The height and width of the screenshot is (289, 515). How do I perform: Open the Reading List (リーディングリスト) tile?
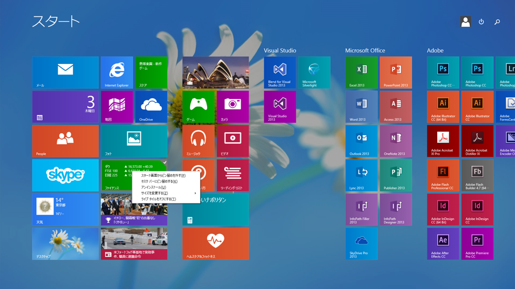click(x=233, y=175)
